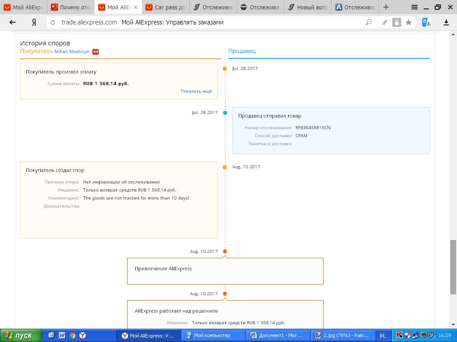This screenshot has height=342, width=457.
Task: Reload the page with the refresh icon
Action: click(x=53, y=22)
